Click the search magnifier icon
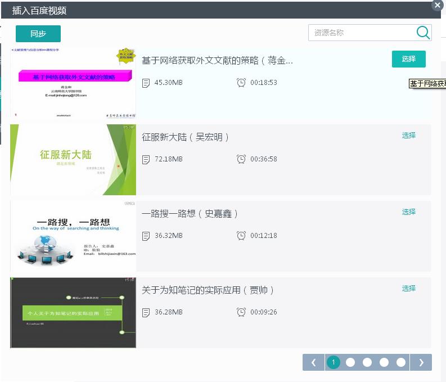 click(423, 33)
